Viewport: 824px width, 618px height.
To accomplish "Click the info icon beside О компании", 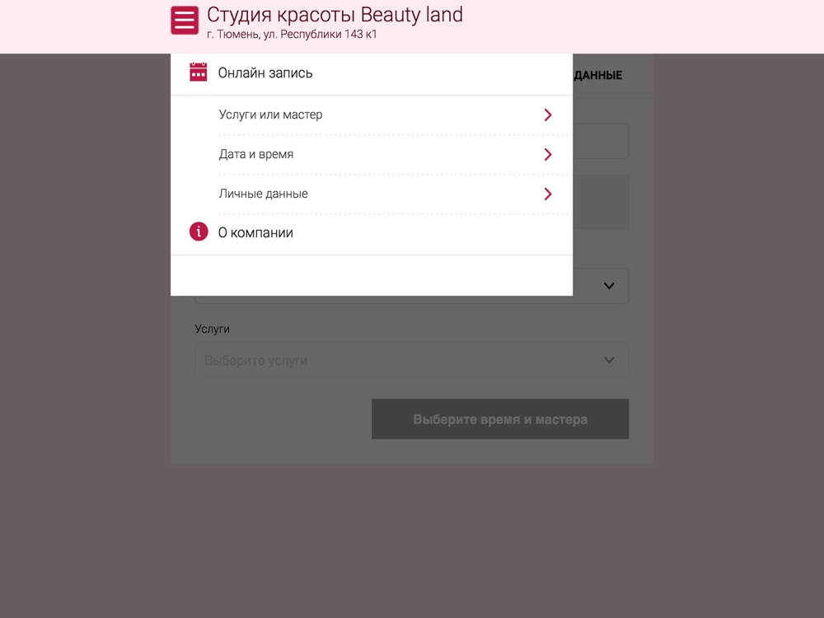I will pos(199,232).
